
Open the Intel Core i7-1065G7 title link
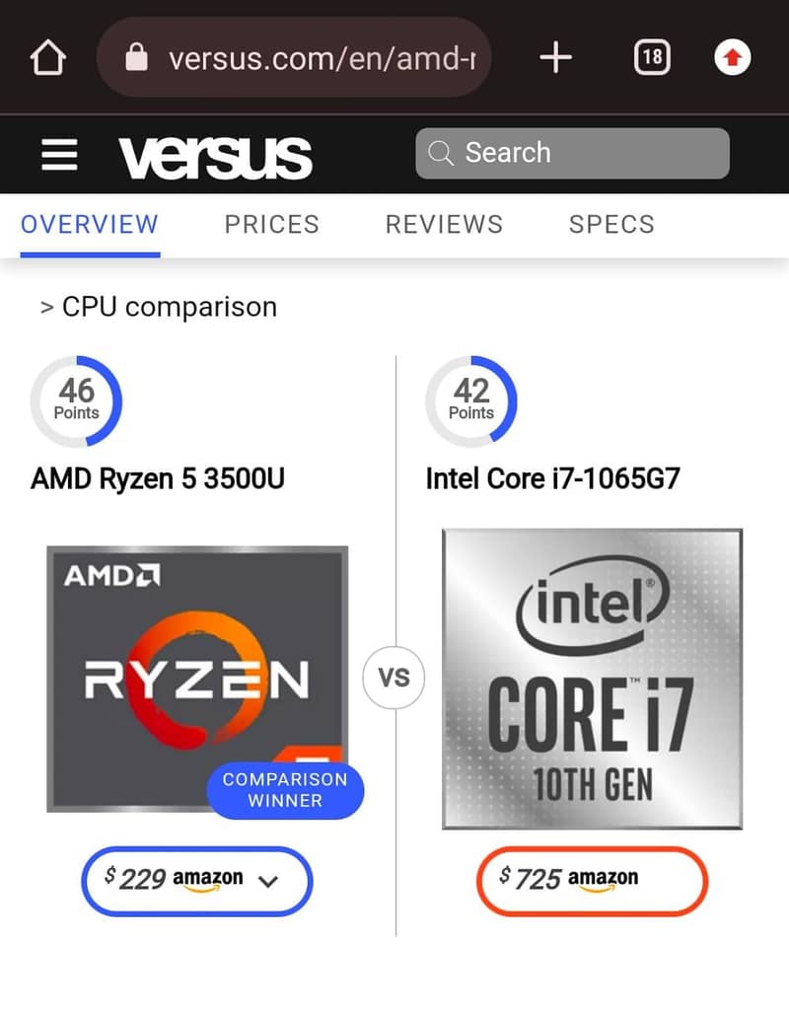coord(552,479)
